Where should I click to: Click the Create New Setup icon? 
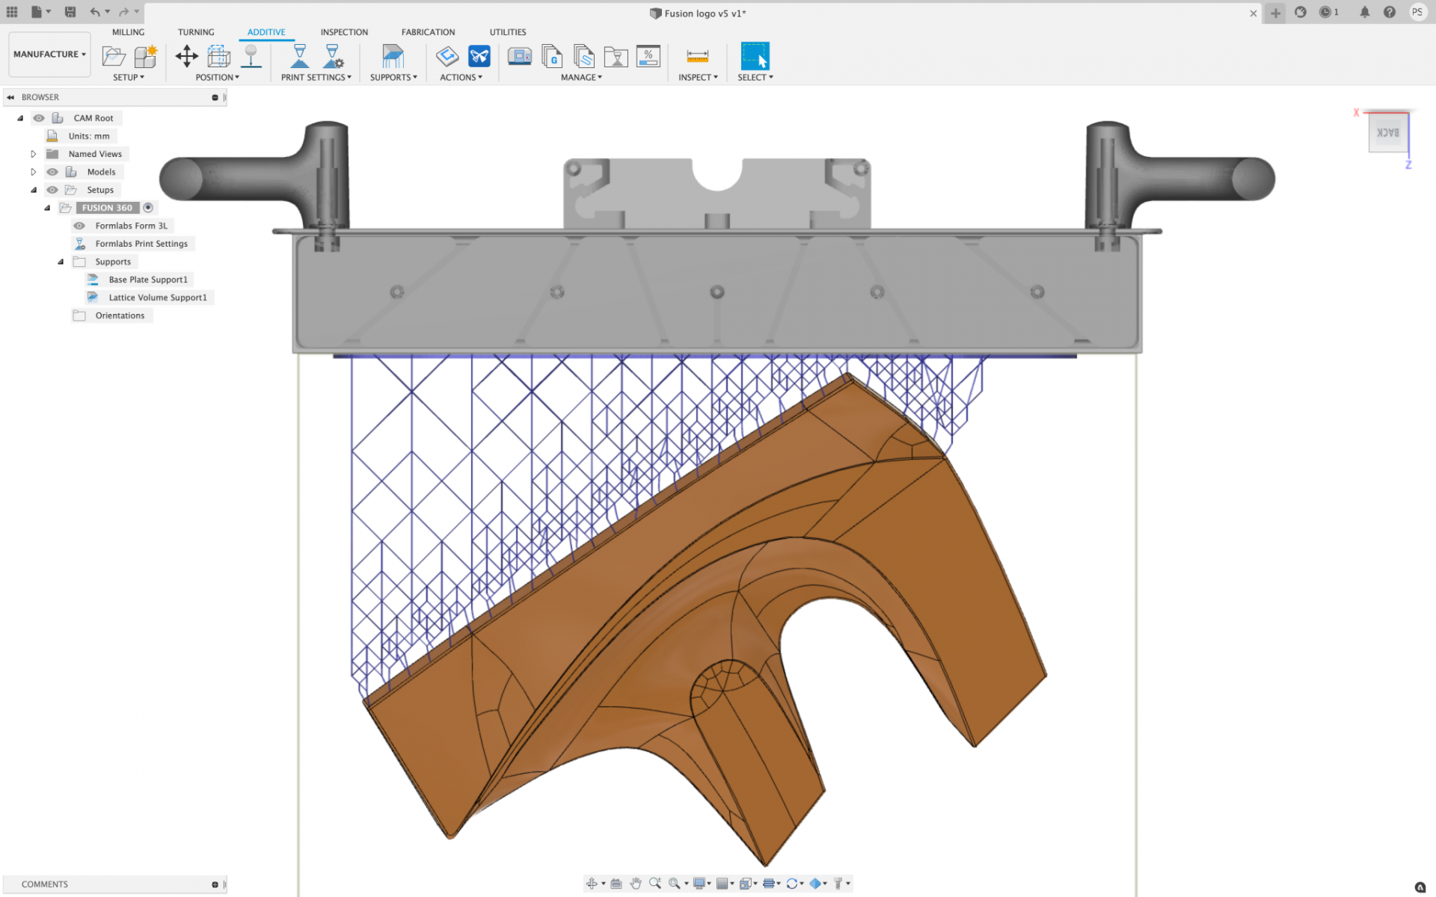(144, 56)
